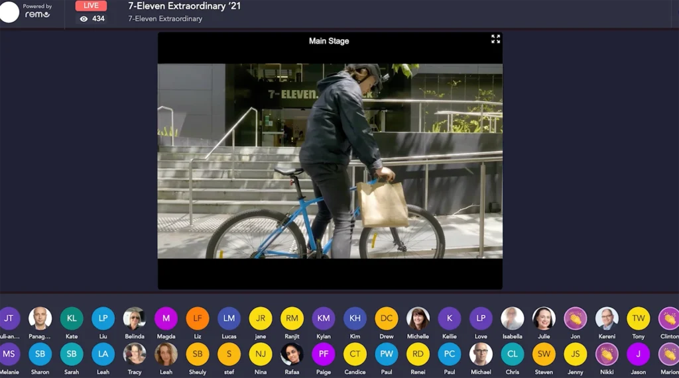This screenshot has height=378, width=679.
Task: Select Kate's KL avatar
Action: [72, 318]
